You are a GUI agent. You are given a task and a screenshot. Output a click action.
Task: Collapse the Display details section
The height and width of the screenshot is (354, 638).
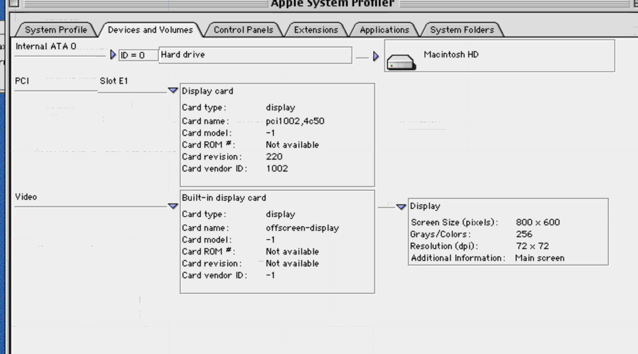coord(401,207)
